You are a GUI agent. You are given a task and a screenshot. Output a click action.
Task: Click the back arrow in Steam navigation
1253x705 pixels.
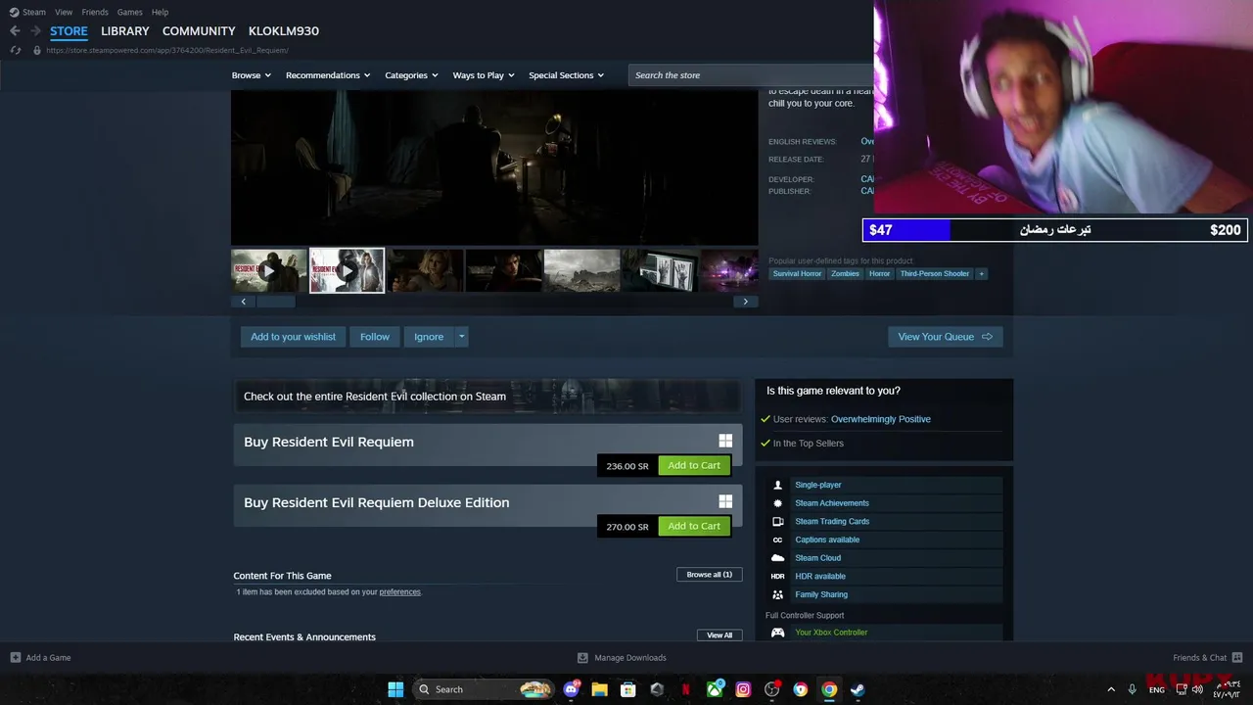point(15,31)
